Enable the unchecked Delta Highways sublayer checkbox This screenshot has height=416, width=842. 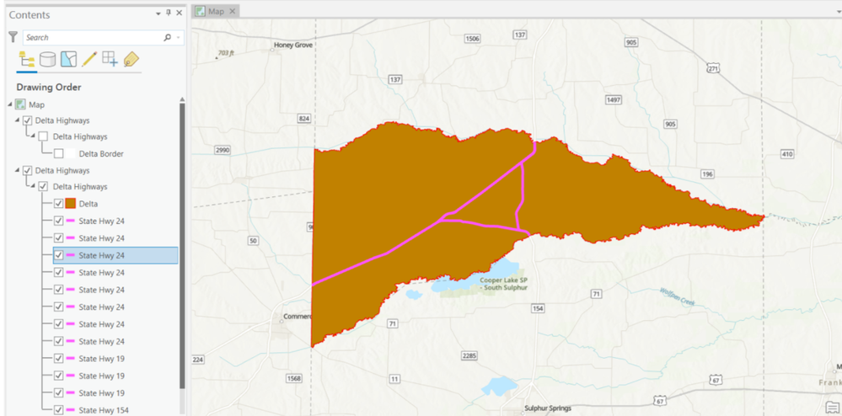44,137
